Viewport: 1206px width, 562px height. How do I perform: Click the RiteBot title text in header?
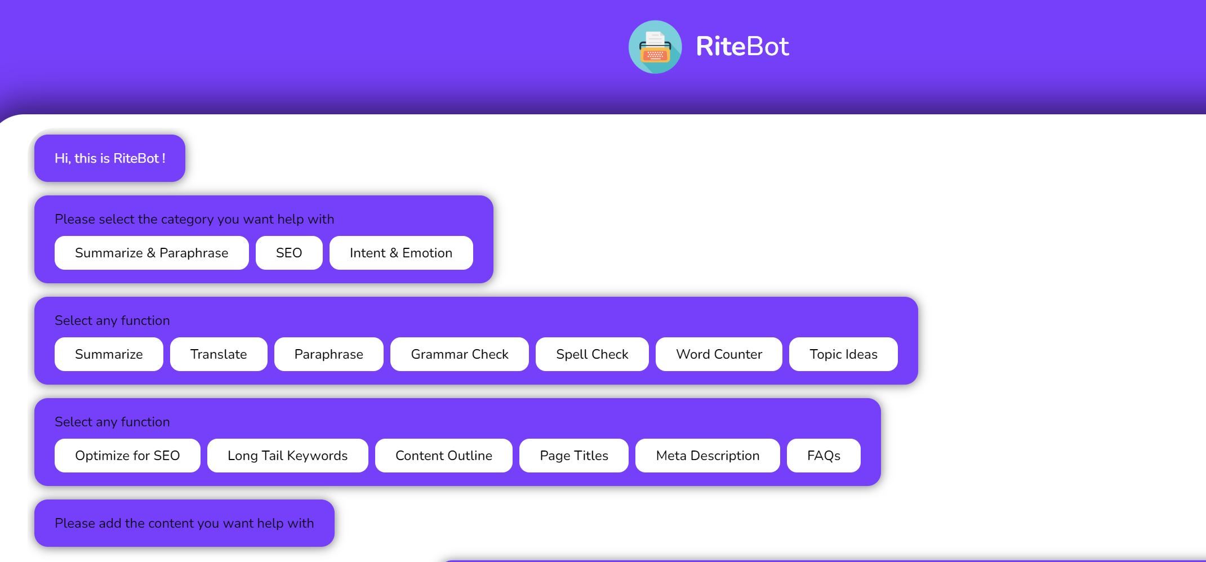(741, 47)
